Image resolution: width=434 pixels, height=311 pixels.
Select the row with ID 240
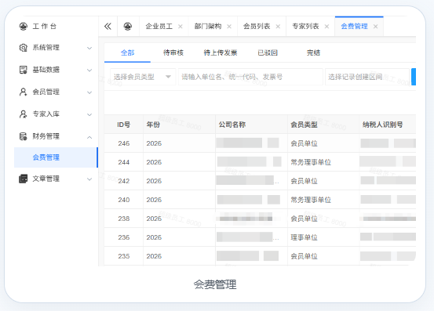tap(260, 200)
